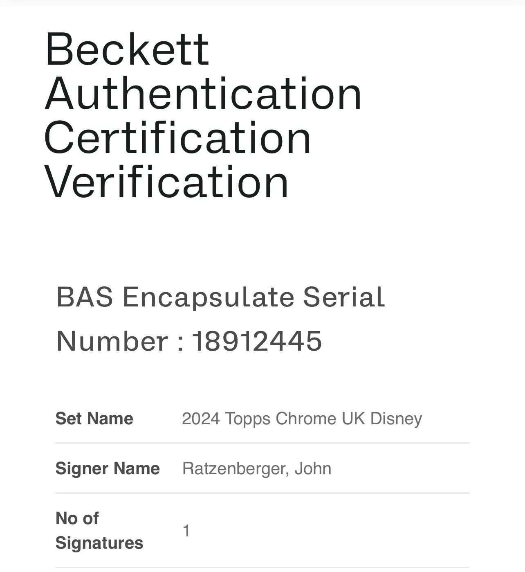The image size is (525, 572).
Task: Select the Ratzenberger, John value
Action: (257, 469)
